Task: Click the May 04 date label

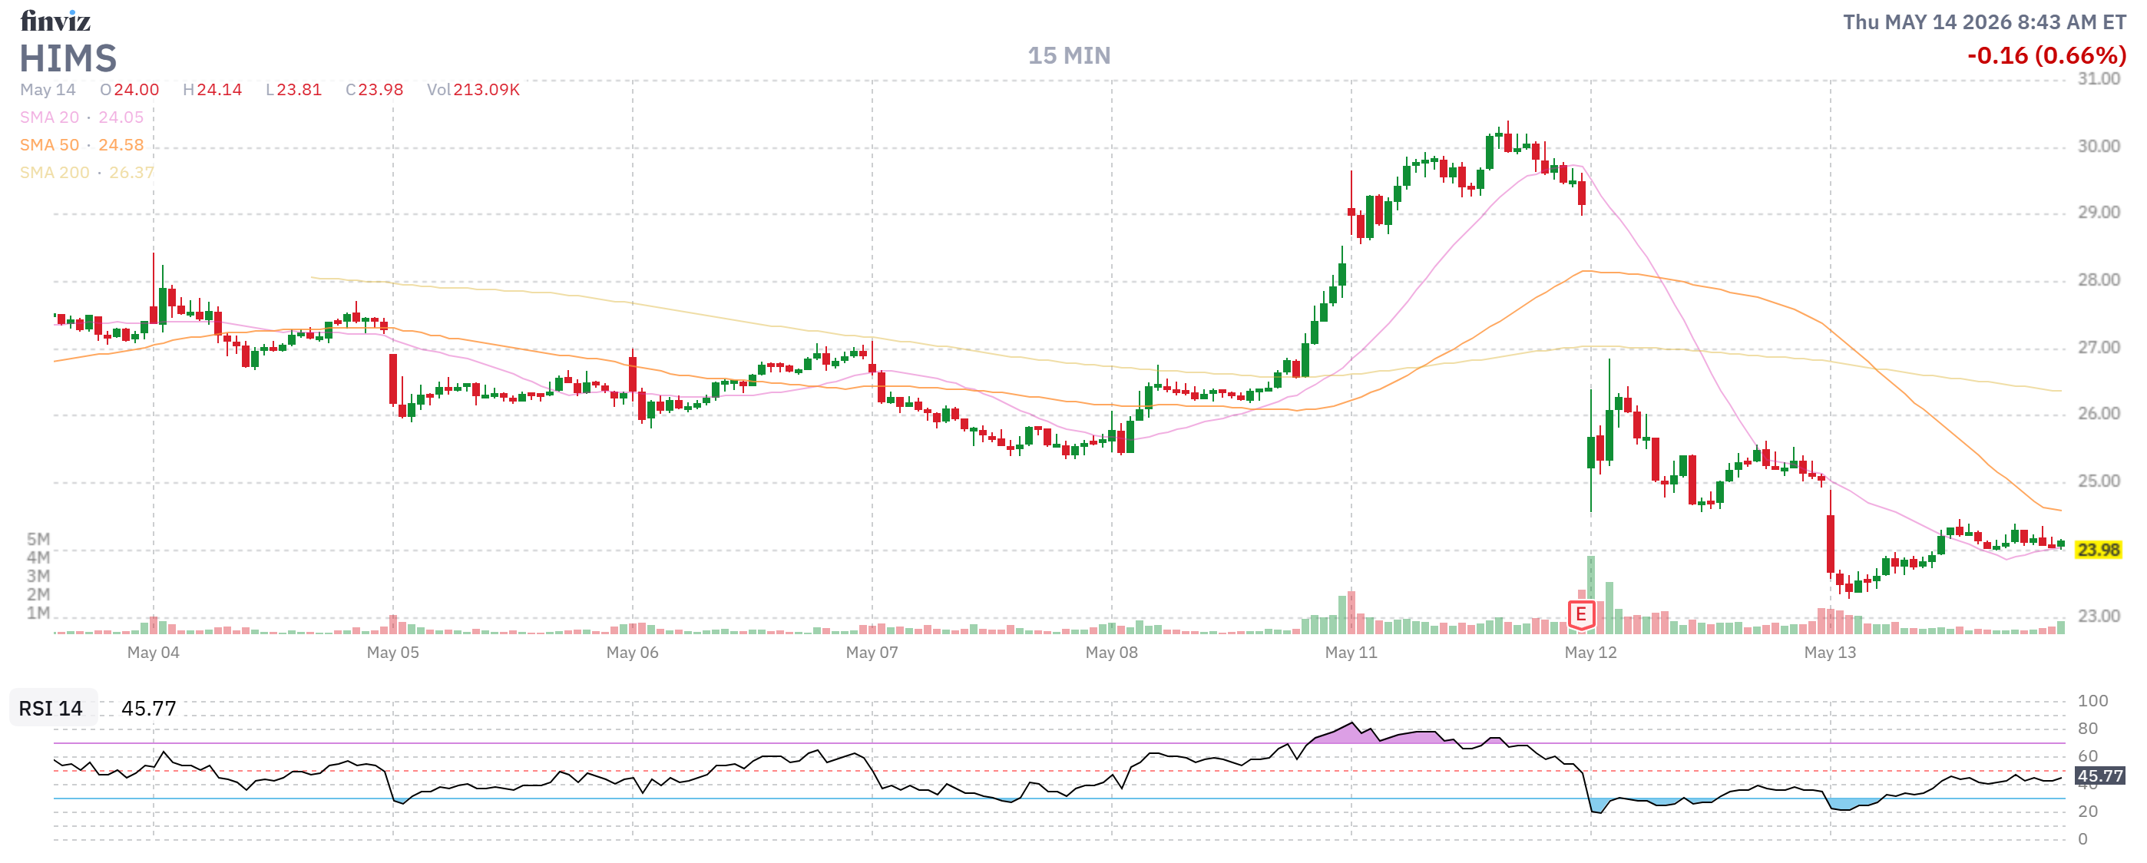Action: 154,653
